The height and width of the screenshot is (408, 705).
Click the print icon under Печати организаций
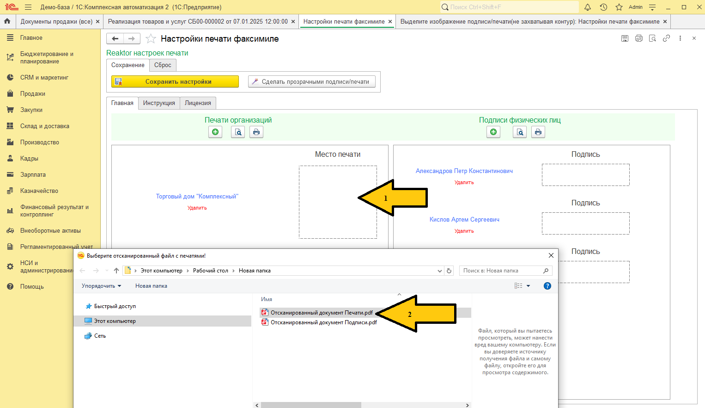[256, 132]
